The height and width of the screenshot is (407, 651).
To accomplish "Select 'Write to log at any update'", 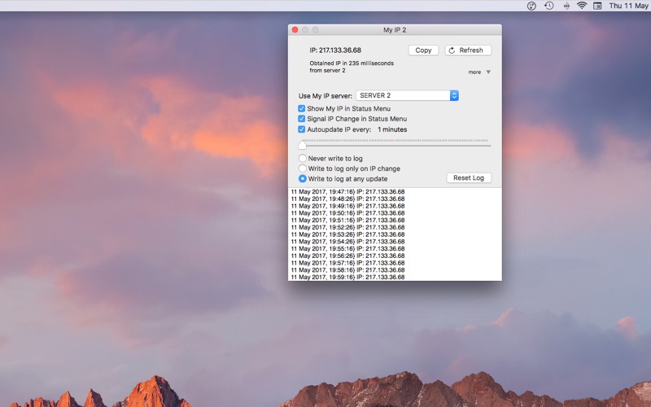I will 303,178.
